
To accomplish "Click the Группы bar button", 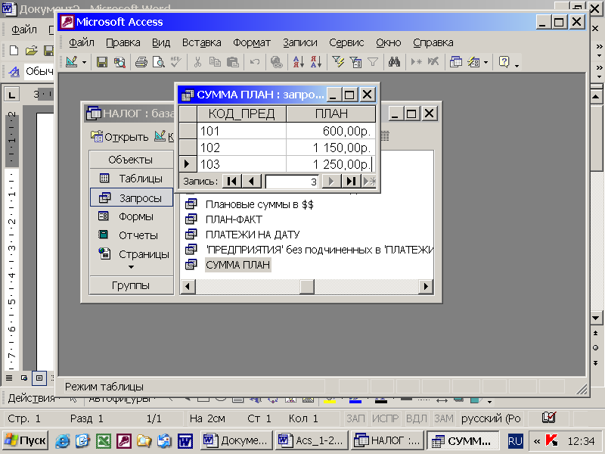I will point(131,285).
